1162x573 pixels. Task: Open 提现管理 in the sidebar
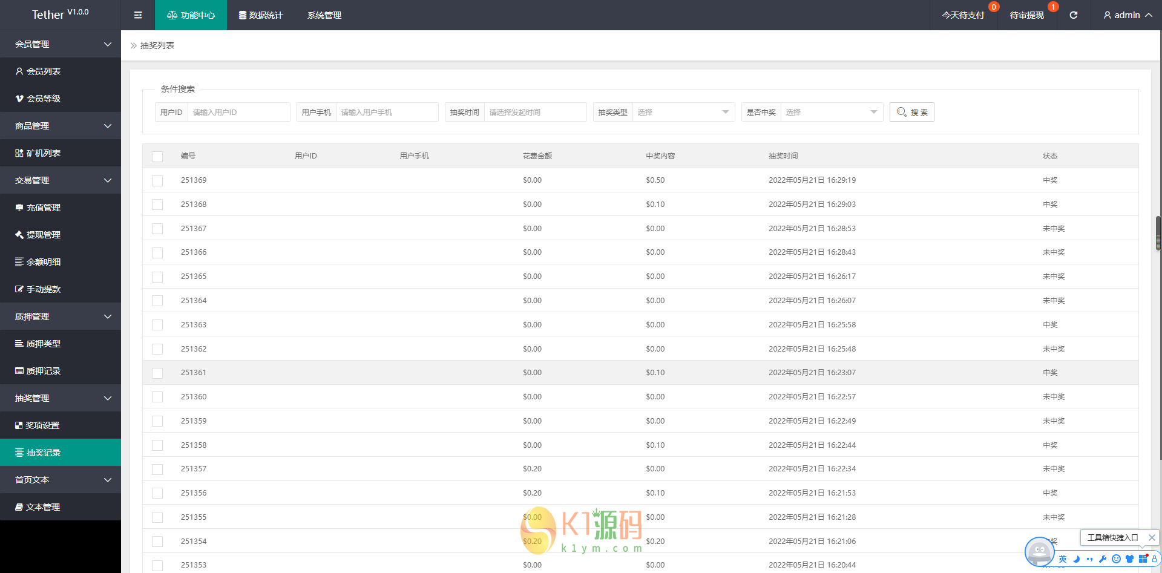click(38, 235)
